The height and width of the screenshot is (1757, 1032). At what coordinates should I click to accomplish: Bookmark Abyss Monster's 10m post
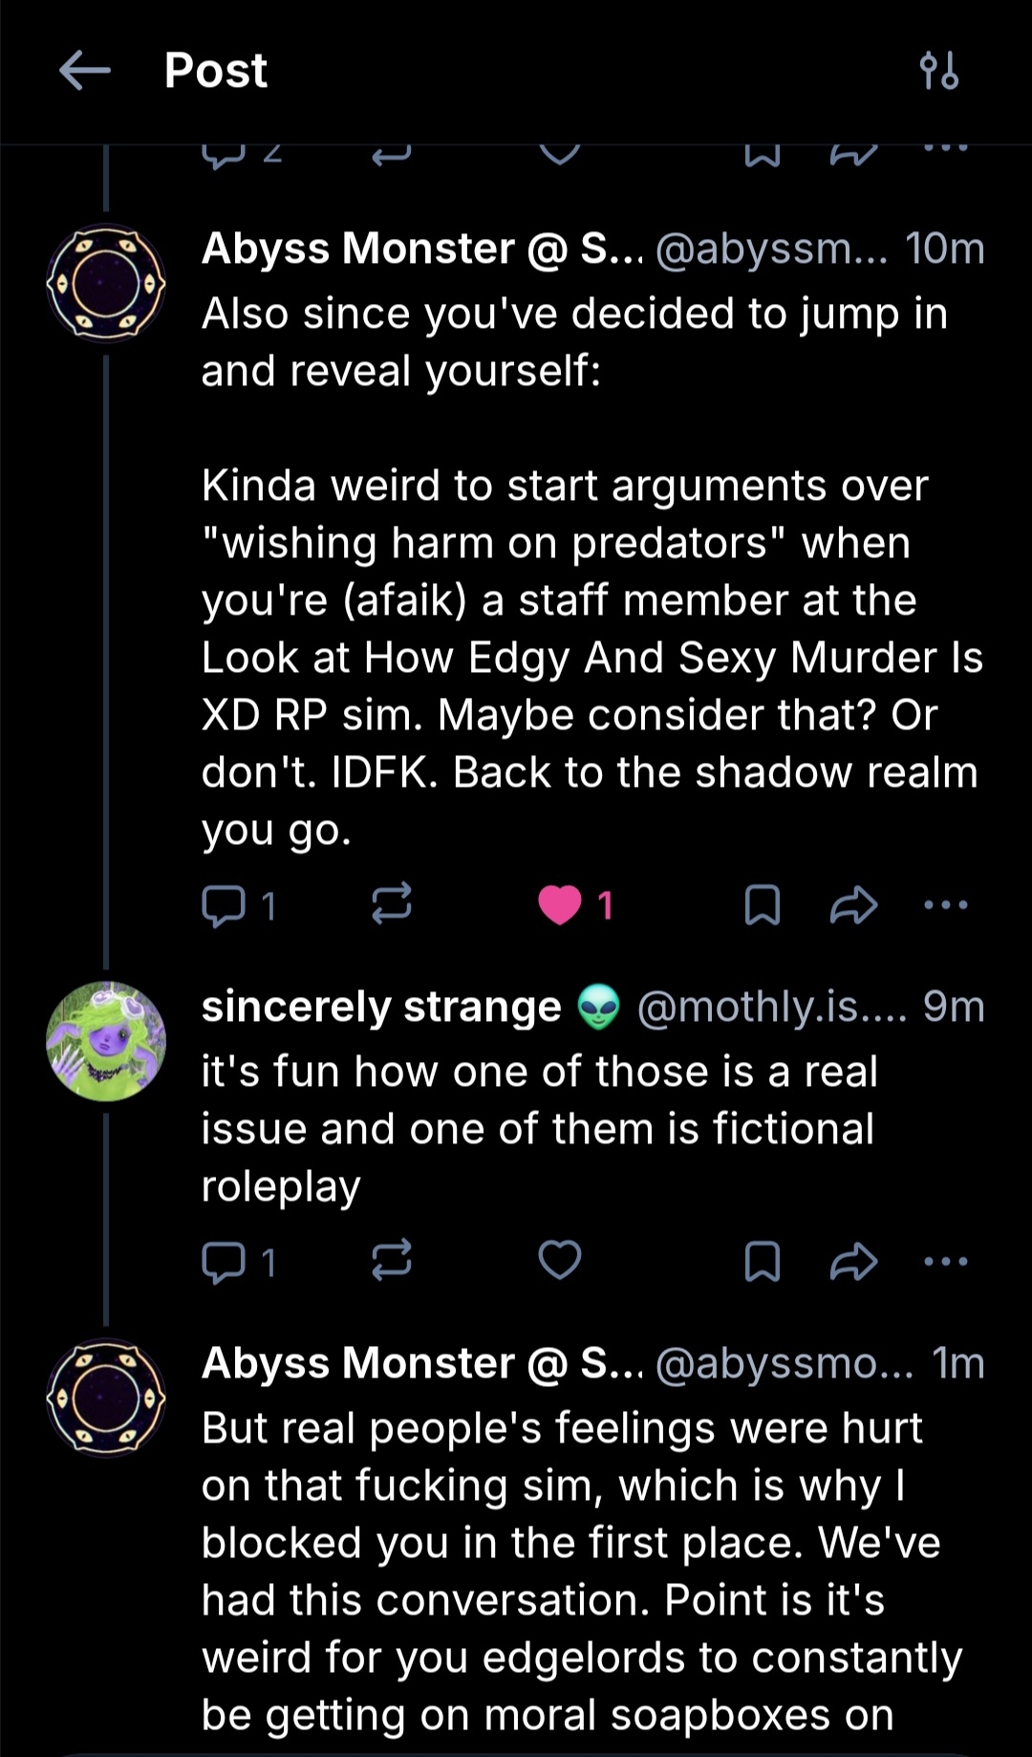click(762, 905)
